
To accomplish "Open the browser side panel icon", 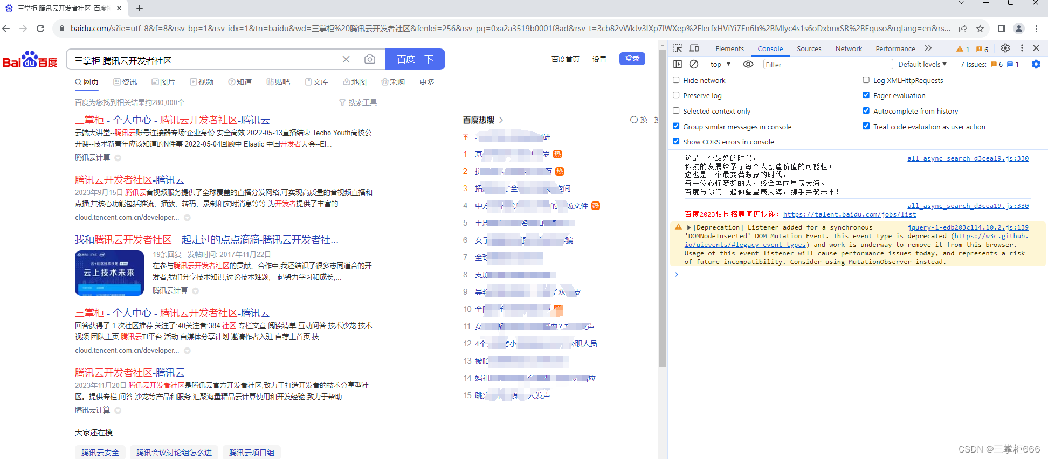I will 1001,29.
